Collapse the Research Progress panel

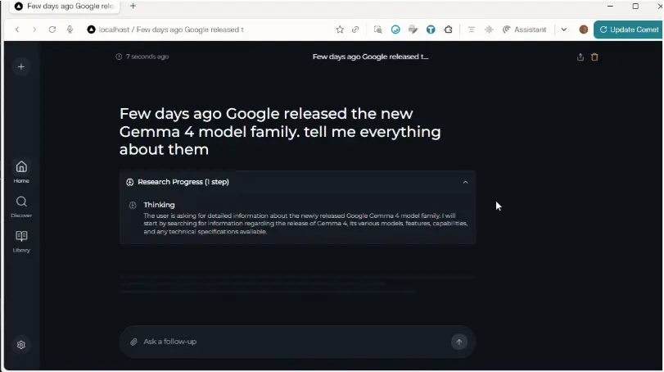point(465,182)
